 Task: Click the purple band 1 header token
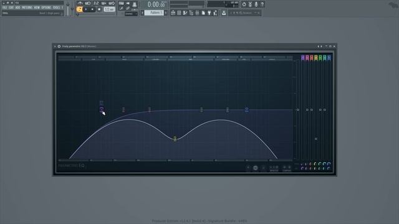pyautogui.click(x=303, y=58)
